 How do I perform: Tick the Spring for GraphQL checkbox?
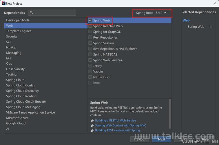tap(90, 32)
